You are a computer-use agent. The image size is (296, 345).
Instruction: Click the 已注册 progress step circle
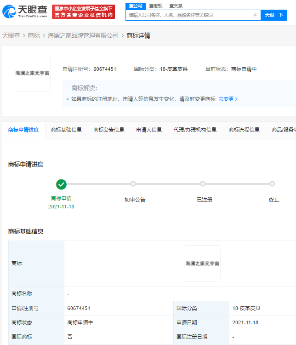[203, 184]
